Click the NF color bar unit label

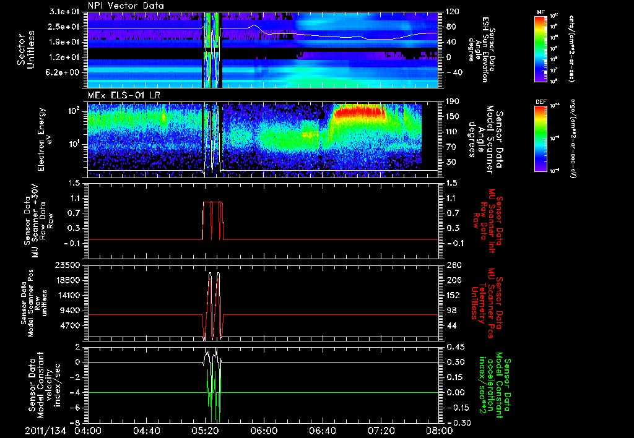click(x=571, y=48)
